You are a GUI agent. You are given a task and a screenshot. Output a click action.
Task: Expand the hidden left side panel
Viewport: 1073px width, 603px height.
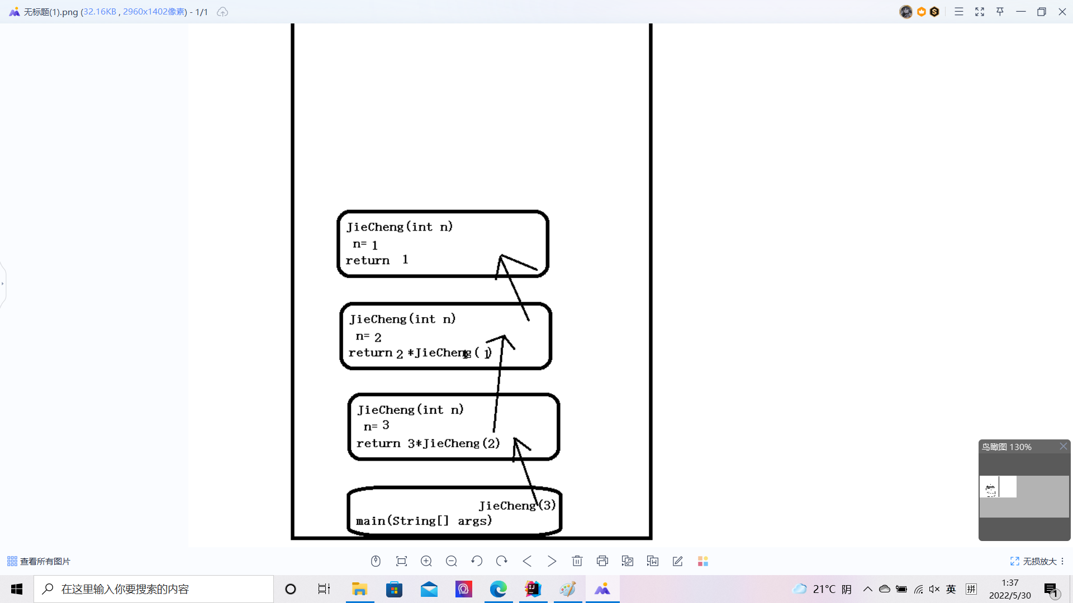(x=2, y=284)
